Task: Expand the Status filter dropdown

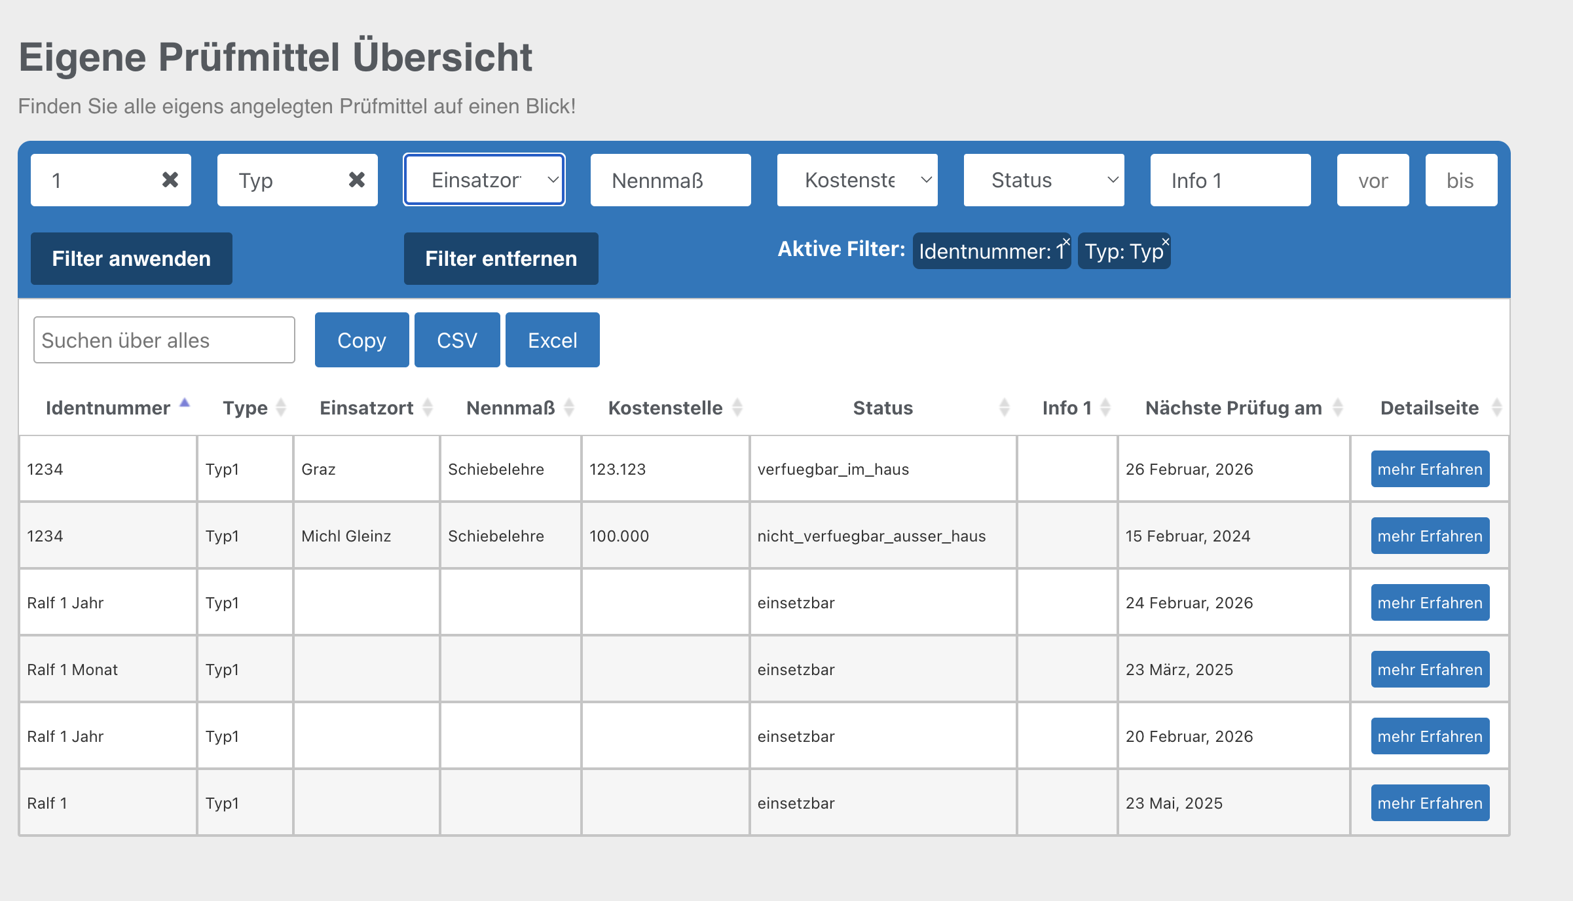Action: (x=1044, y=180)
